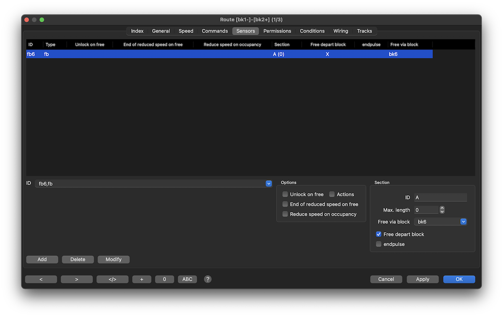
Task: Open the Permissions tab
Action: point(277,31)
